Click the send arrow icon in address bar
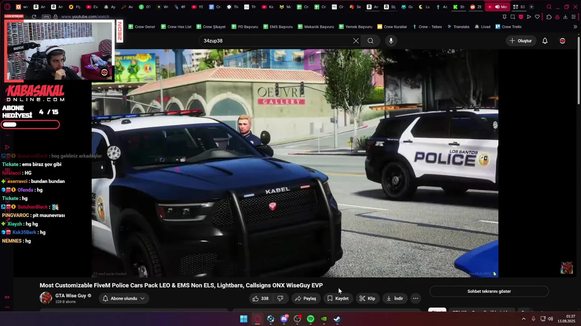The height and width of the screenshot is (326, 581). pyautogui.click(x=529, y=17)
